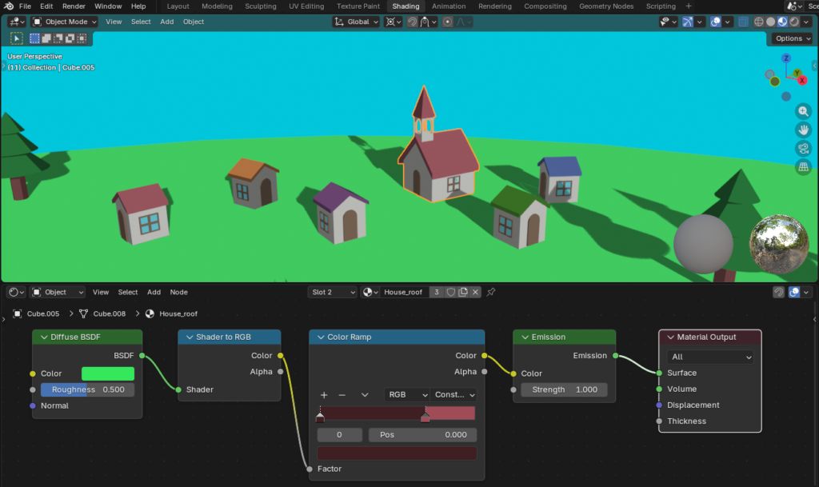The height and width of the screenshot is (487, 819).
Task: Open the Slot 2 material slot dropdown
Action: tap(332, 292)
